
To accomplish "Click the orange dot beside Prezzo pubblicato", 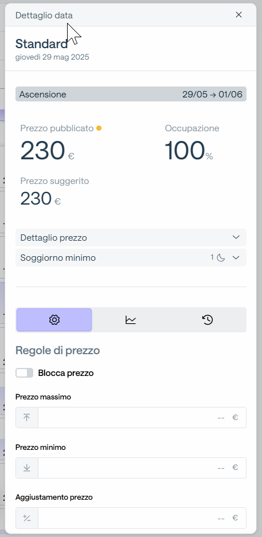I will (x=99, y=128).
